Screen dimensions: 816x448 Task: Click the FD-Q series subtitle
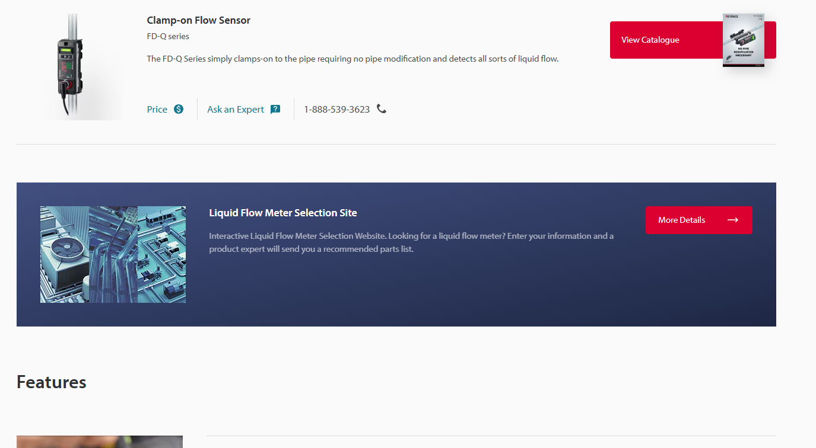168,37
